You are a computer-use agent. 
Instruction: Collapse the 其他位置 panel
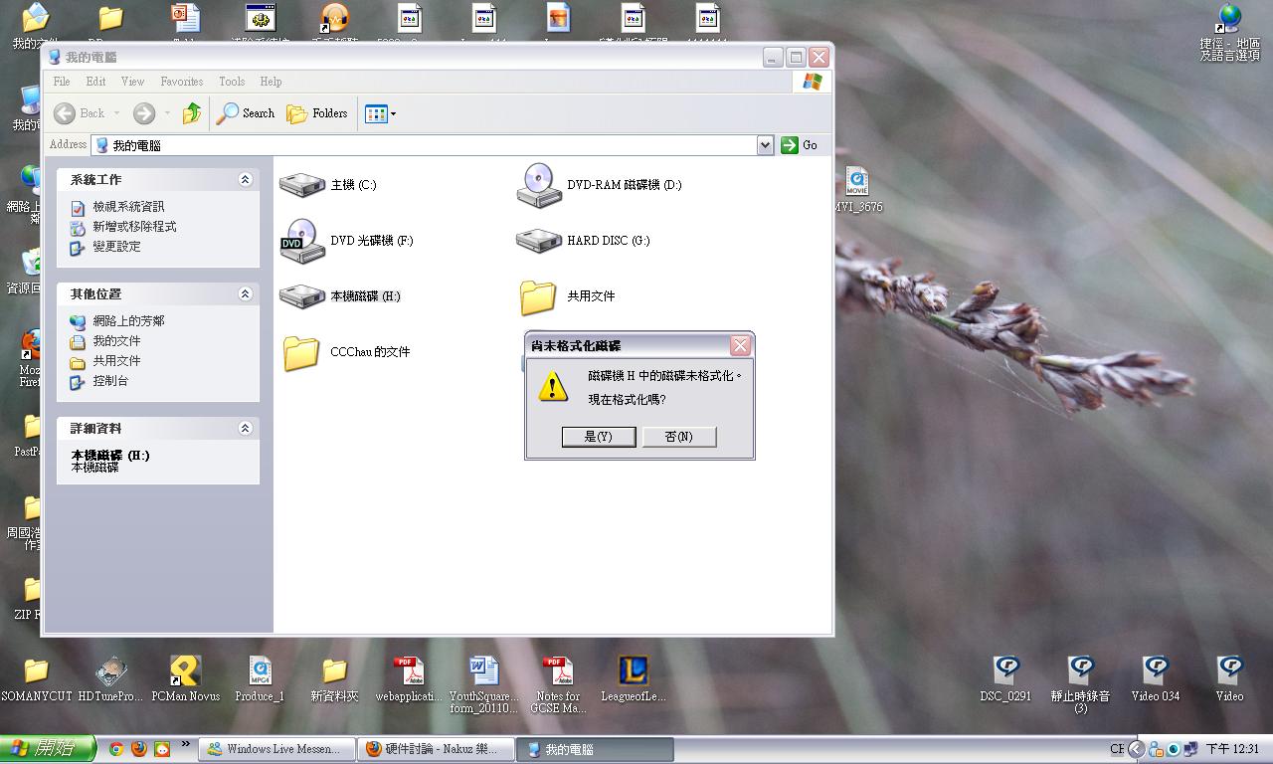point(245,294)
